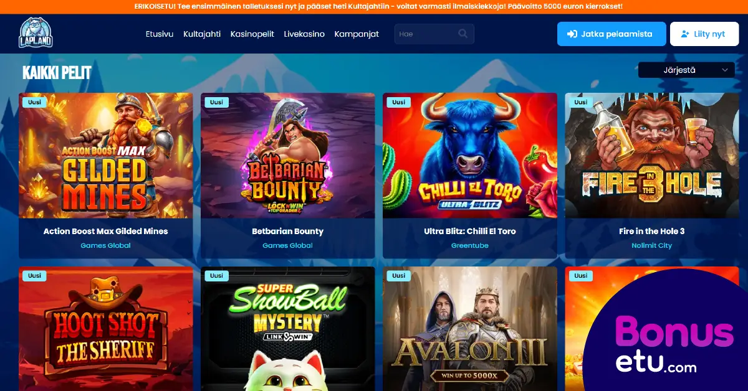Click the Jatka pelaamista button
Screen dimensions: 748x391
(611, 34)
